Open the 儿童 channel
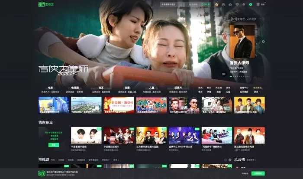Image resolution: width=303 pixels, height=179 pixels. click(151, 88)
